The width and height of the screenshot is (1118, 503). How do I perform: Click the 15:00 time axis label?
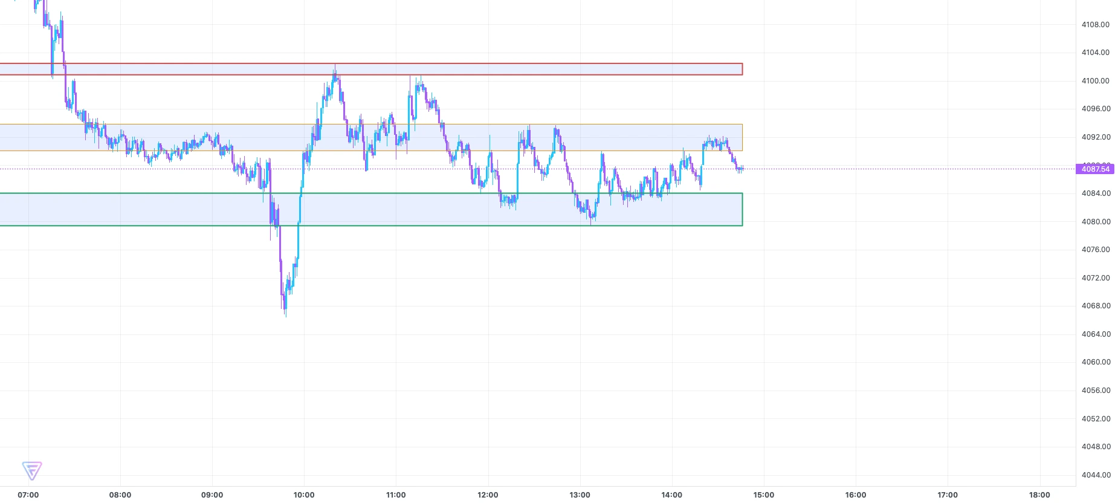tap(763, 495)
